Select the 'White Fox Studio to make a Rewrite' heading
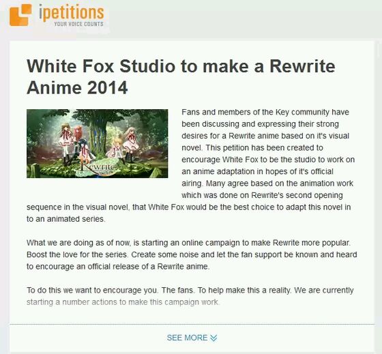 coord(181,66)
